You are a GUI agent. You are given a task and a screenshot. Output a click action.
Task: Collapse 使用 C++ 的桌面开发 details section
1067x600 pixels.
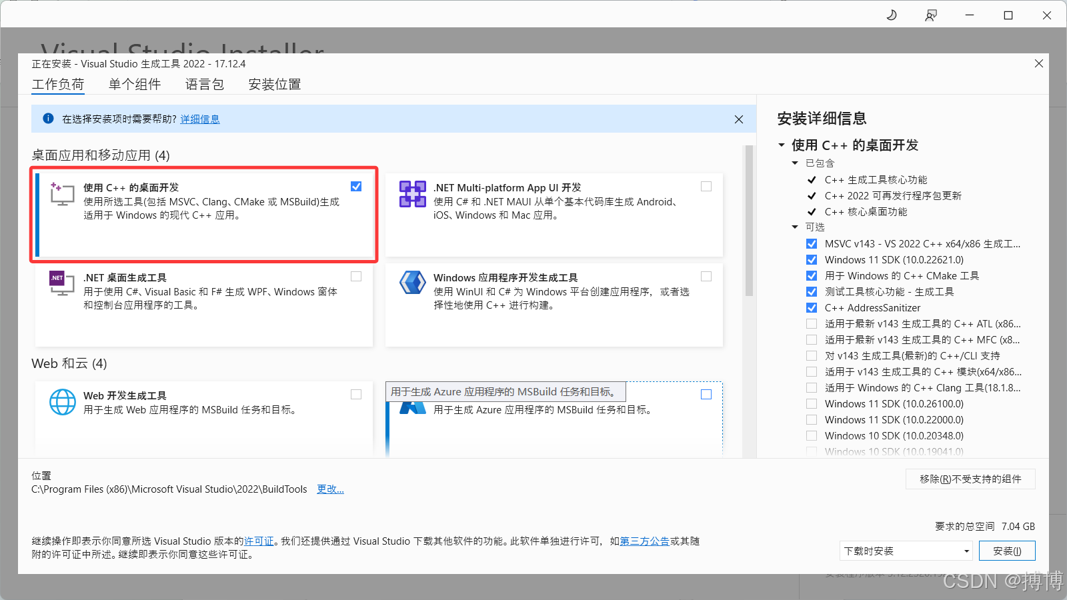coord(782,145)
